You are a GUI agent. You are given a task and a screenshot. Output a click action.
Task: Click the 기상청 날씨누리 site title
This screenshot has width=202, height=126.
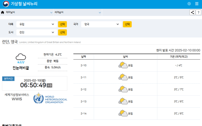click(x=24, y=4)
